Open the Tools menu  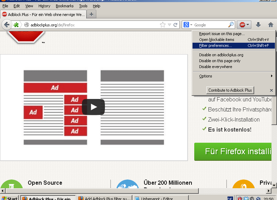click(83, 6)
